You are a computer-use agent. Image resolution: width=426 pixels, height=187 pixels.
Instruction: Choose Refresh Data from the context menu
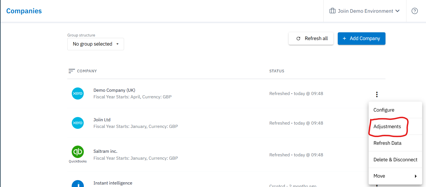point(395,143)
